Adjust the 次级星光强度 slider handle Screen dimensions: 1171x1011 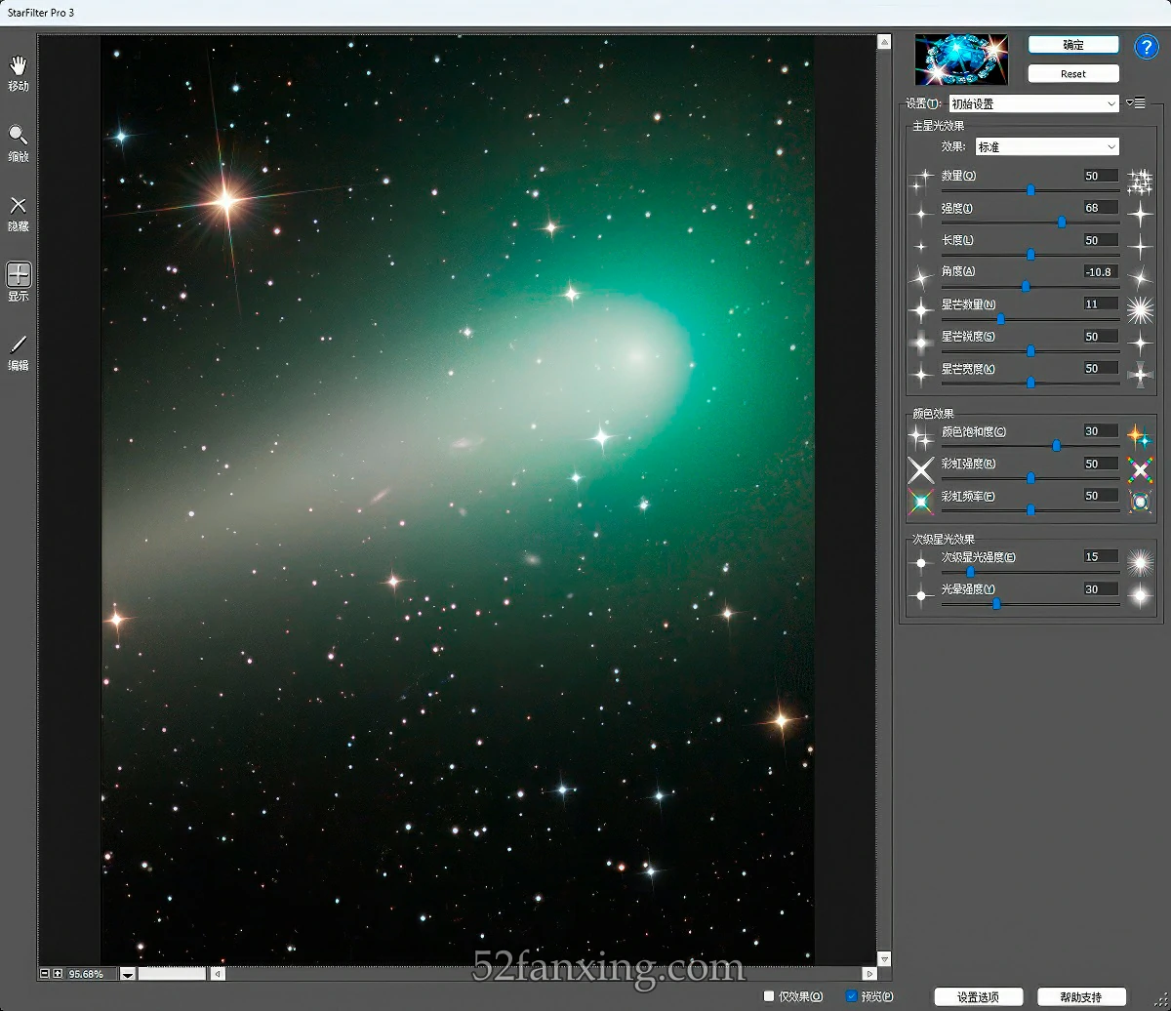(x=970, y=572)
